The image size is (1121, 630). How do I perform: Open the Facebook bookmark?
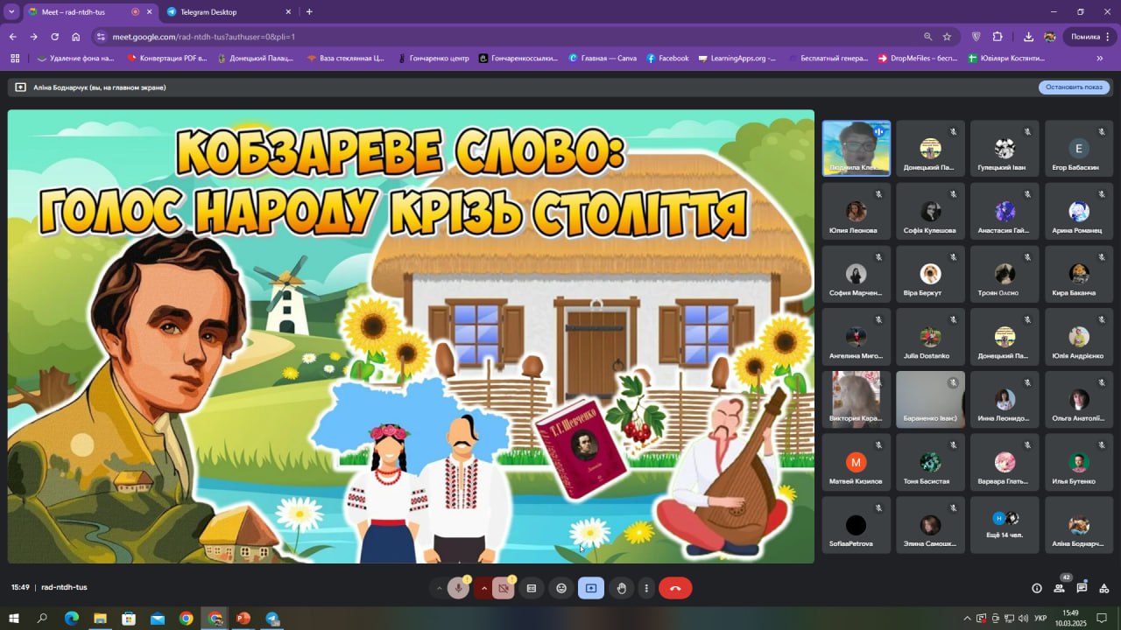668,59
